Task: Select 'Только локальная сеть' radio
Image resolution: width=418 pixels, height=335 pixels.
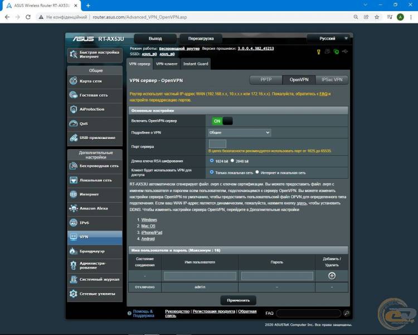Action: [212, 172]
